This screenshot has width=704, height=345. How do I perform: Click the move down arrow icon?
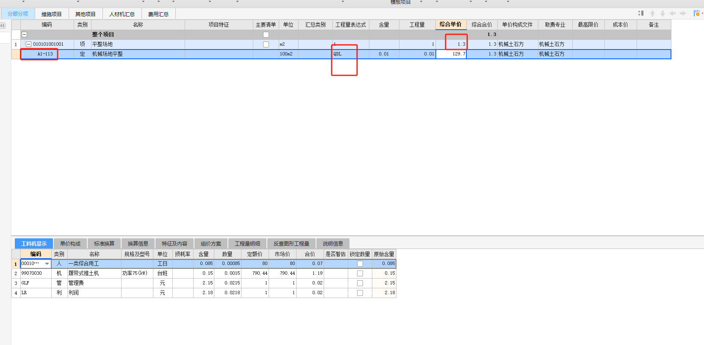click(x=662, y=14)
